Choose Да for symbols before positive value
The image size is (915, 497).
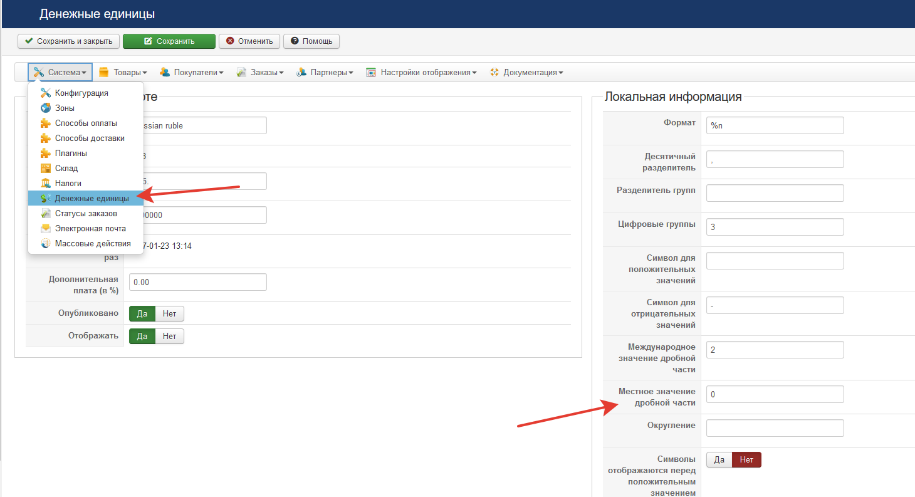(x=719, y=460)
